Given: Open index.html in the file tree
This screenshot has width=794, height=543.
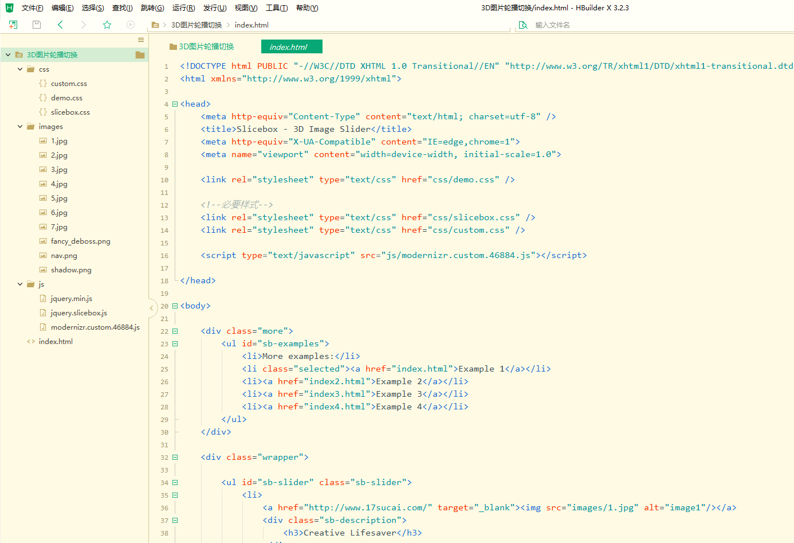Looking at the screenshot, I should coord(56,342).
